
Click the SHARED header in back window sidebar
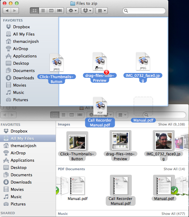tap(8, 213)
